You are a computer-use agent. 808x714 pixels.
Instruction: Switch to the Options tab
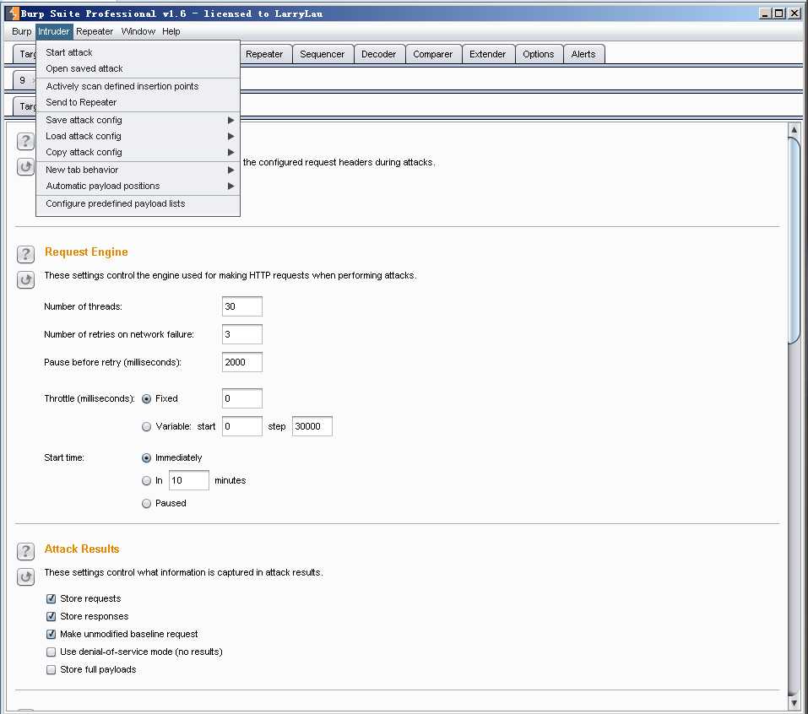tap(539, 54)
